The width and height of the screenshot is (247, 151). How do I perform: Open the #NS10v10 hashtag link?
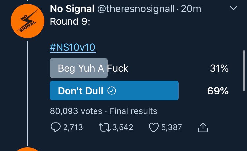pyautogui.click(x=72, y=48)
